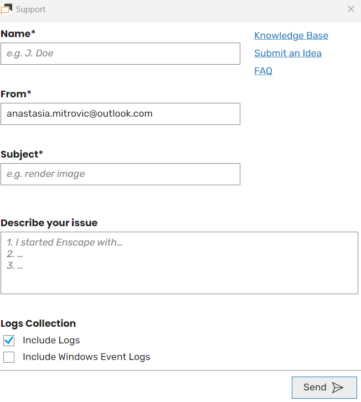Click the "From*" field label
The image size is (361, 402).
tap(16, 94)
